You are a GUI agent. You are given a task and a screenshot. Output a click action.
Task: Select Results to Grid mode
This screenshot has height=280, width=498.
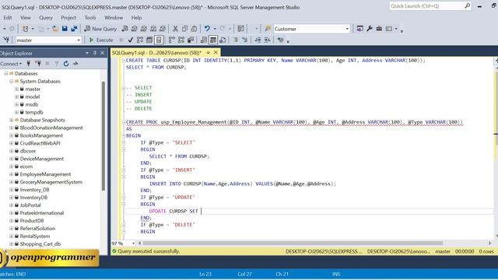(213, 40)
